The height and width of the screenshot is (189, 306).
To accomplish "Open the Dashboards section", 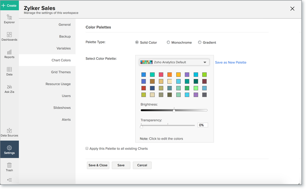I will [9, 36].
